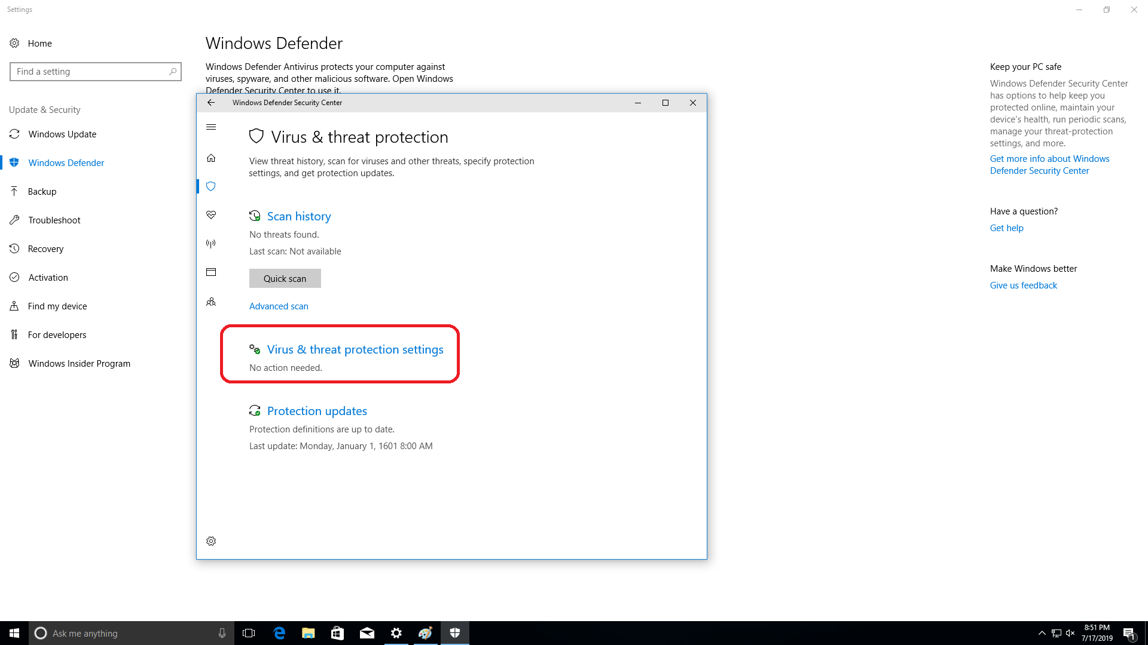Viewport: 1148px width, 645px height.
Task: Click the Protection updates refresh icon
Action: click(255, 411)
